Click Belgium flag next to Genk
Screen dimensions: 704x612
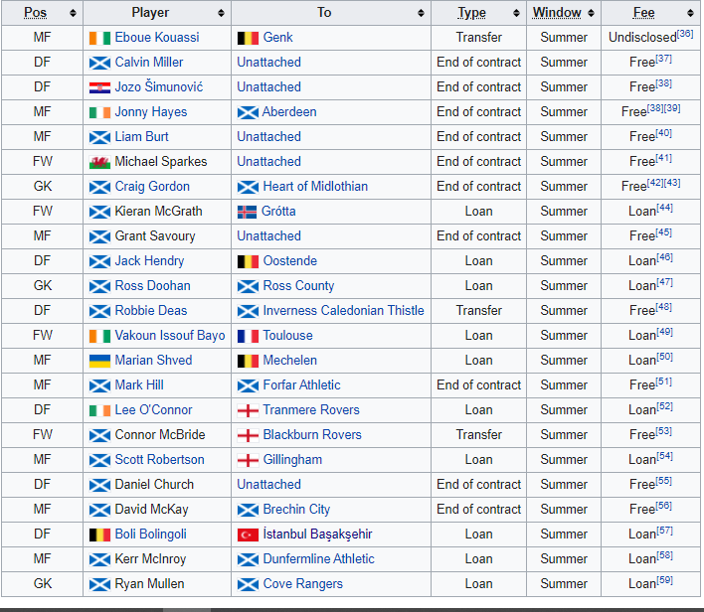click(x=248, y=38)
